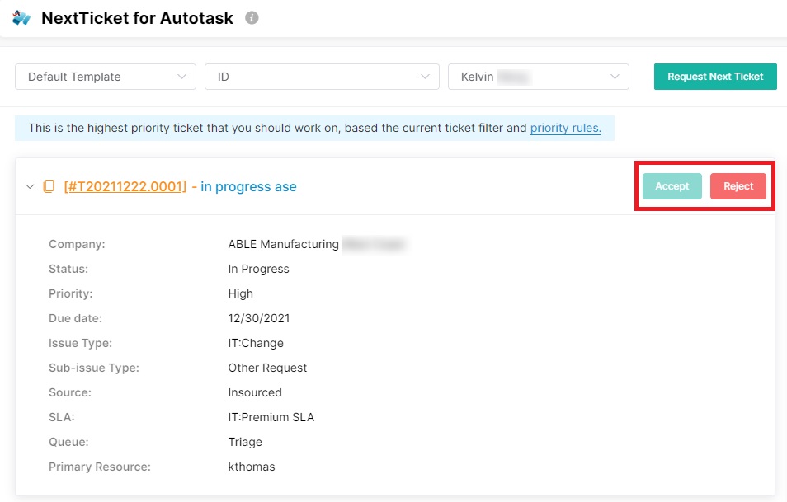Open ticket #T20211222.0001 link

click(125, 186)
